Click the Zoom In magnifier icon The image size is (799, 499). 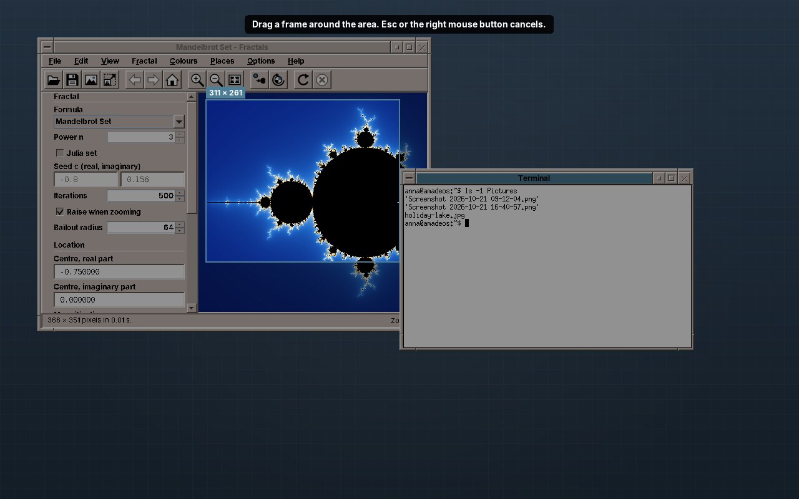(197, 80)
